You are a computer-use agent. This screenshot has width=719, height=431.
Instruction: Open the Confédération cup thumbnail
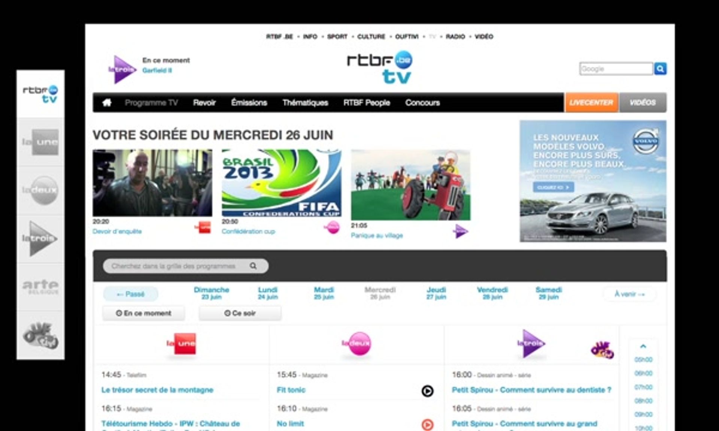tap(281, 183)
